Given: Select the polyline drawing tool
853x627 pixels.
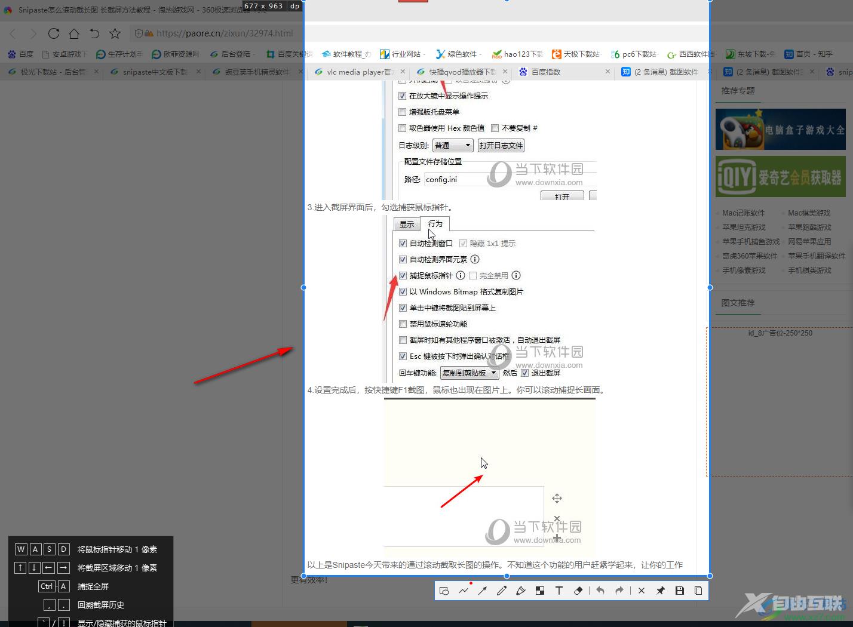Looking at the screenshot, I should click(464, 591).
